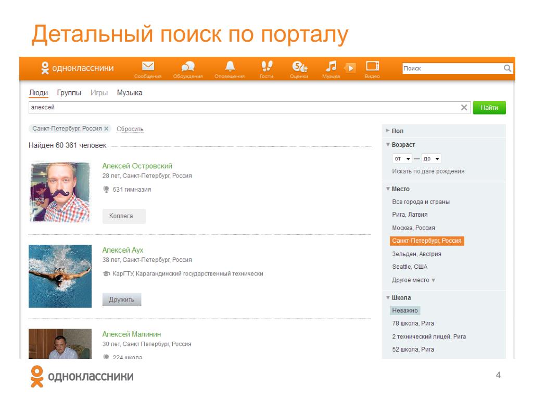Open the Другое место dropdown
This screenshot has width=533, height=400.
(413, 280)
